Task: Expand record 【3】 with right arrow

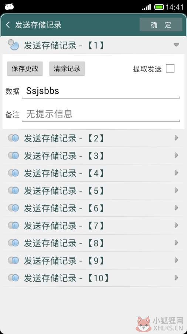Action: (x=176, y=155)
